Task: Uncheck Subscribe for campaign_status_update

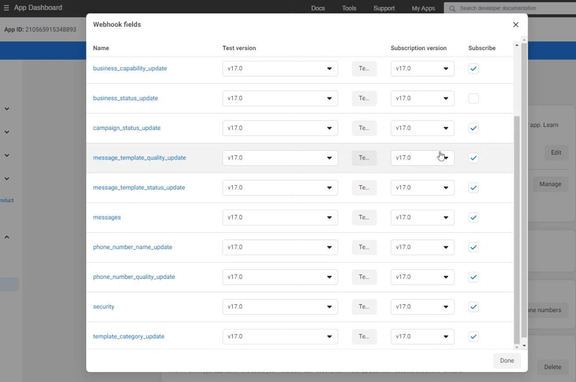Action: coord(473,128)
